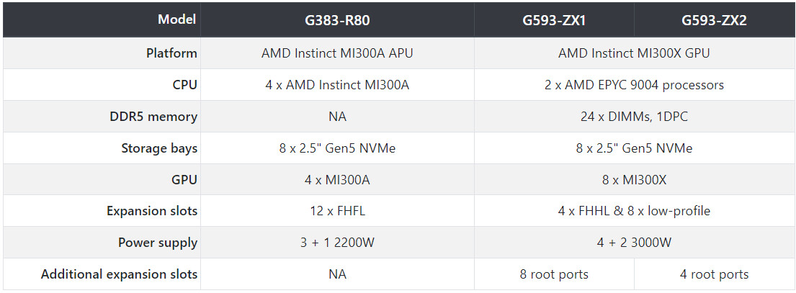Viewport: 796px width, 293px height.
Task: Click the 4 + 2 3000W cell
Action: tap(634, 243)
